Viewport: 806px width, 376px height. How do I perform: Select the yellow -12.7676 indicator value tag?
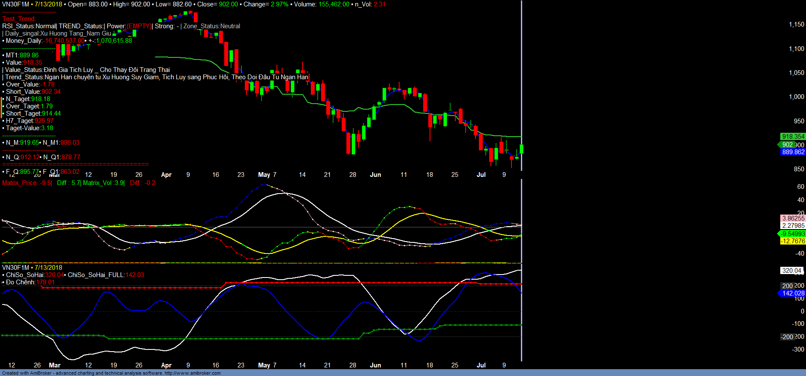pos(793,241)
